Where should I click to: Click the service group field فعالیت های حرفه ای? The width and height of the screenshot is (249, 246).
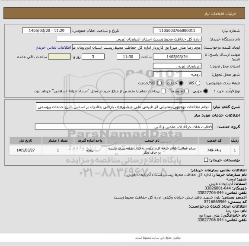pos(124,126)
